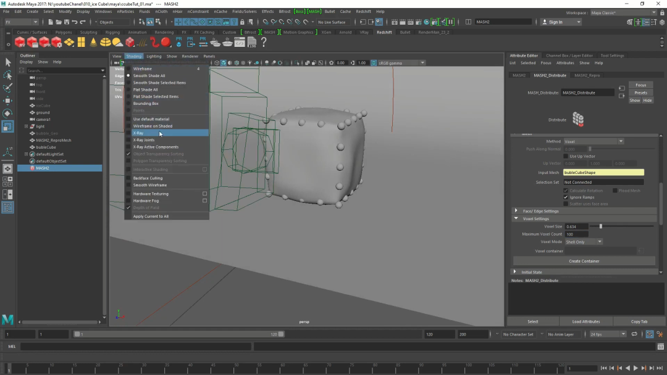Toggle the Hardware Texturing checkbox

coord(204,194)
